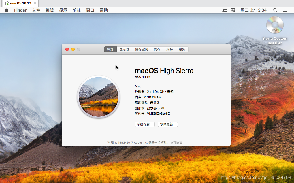Image resolution: width=294 pixels, height=183 pixels.
Task: Open the 窗口 menu
Action: tap(90, 10)
